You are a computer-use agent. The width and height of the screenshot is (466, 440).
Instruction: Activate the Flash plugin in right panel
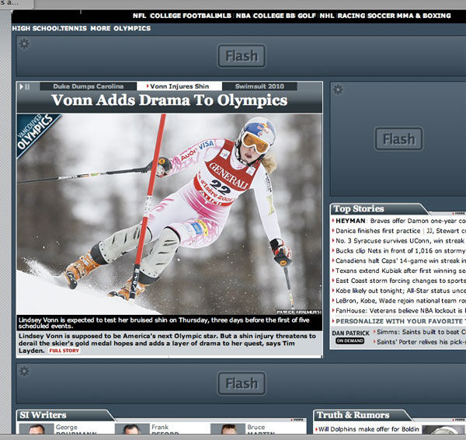[x=398, y=139]
